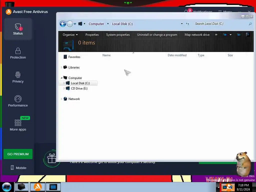Click the Change your view icon
Screen dimensions: 256x192
tap(225, 35)
